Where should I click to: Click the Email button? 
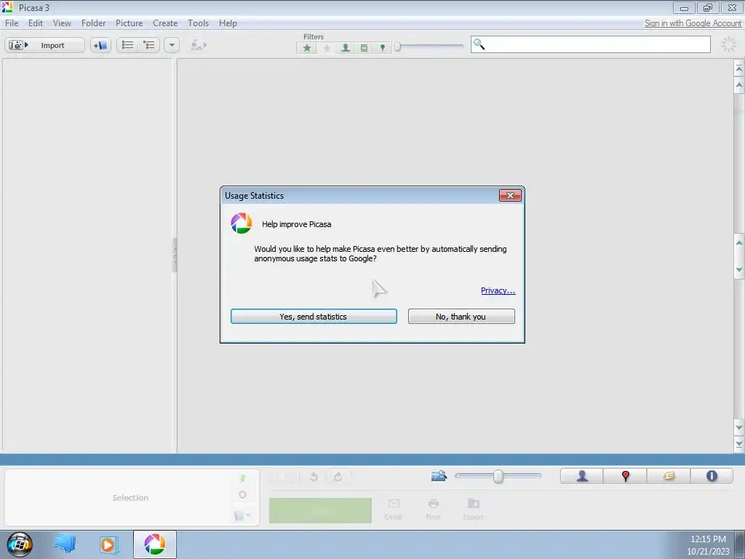tap(394, 510)
